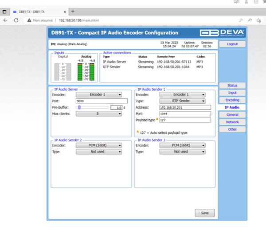Adjust the Pre-buffer slider handle
Image resolution: width=266 pixels, height=231 pixels.
click(79, 107)
